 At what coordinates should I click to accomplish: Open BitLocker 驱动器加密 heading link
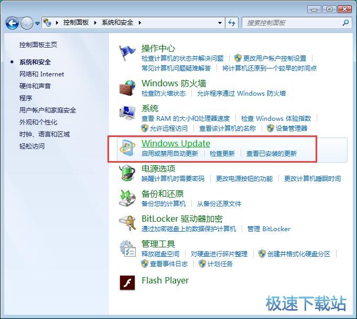pyautogui.click(x=182, y=219)
